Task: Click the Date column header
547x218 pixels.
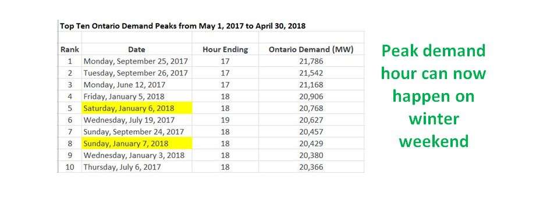Action: [137, 49]
